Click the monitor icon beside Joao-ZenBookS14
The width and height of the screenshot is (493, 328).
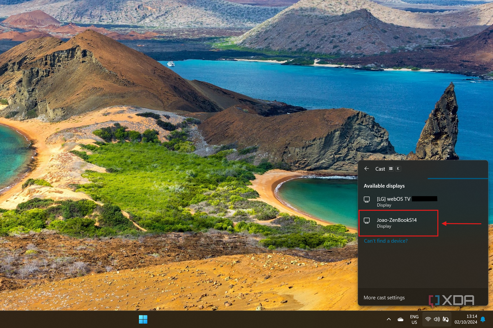(367, 221)
